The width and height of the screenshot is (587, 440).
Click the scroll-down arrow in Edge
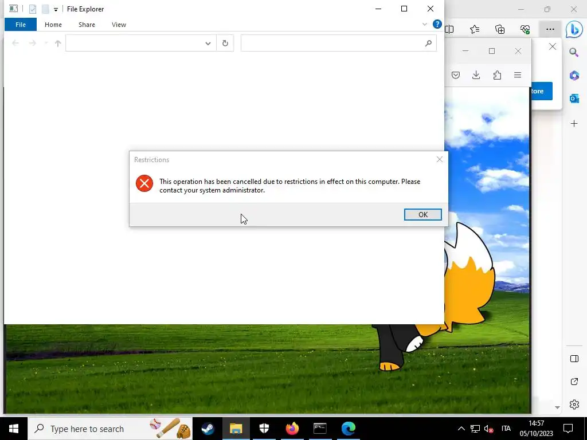point(557,407)
